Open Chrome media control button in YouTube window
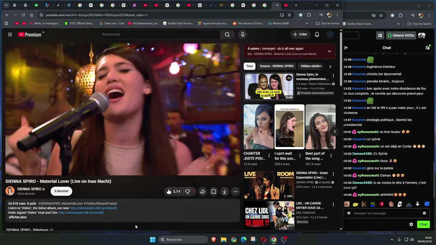The height and width of the screenshot is (245, 436). tap(321, 15)
